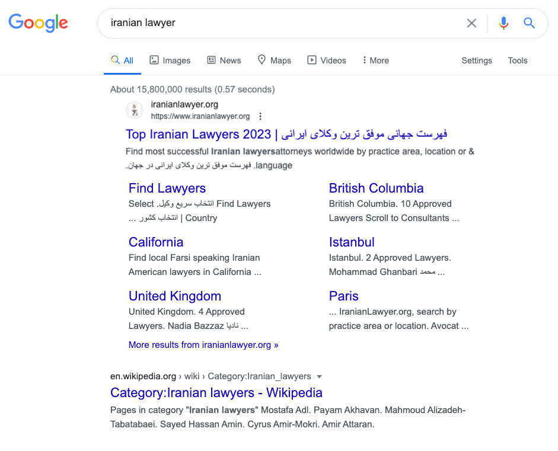Click the iranianlawyer.org site favicon

(x=135, y=110)
